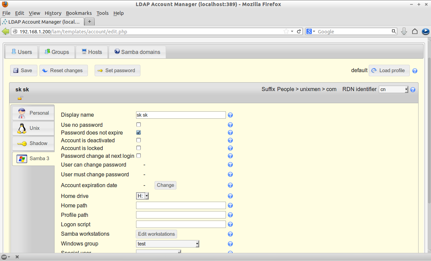The height and width of the screenshot is (261, 431).
Task: Click help icon beside Display name
Action: tap(230, 115)
